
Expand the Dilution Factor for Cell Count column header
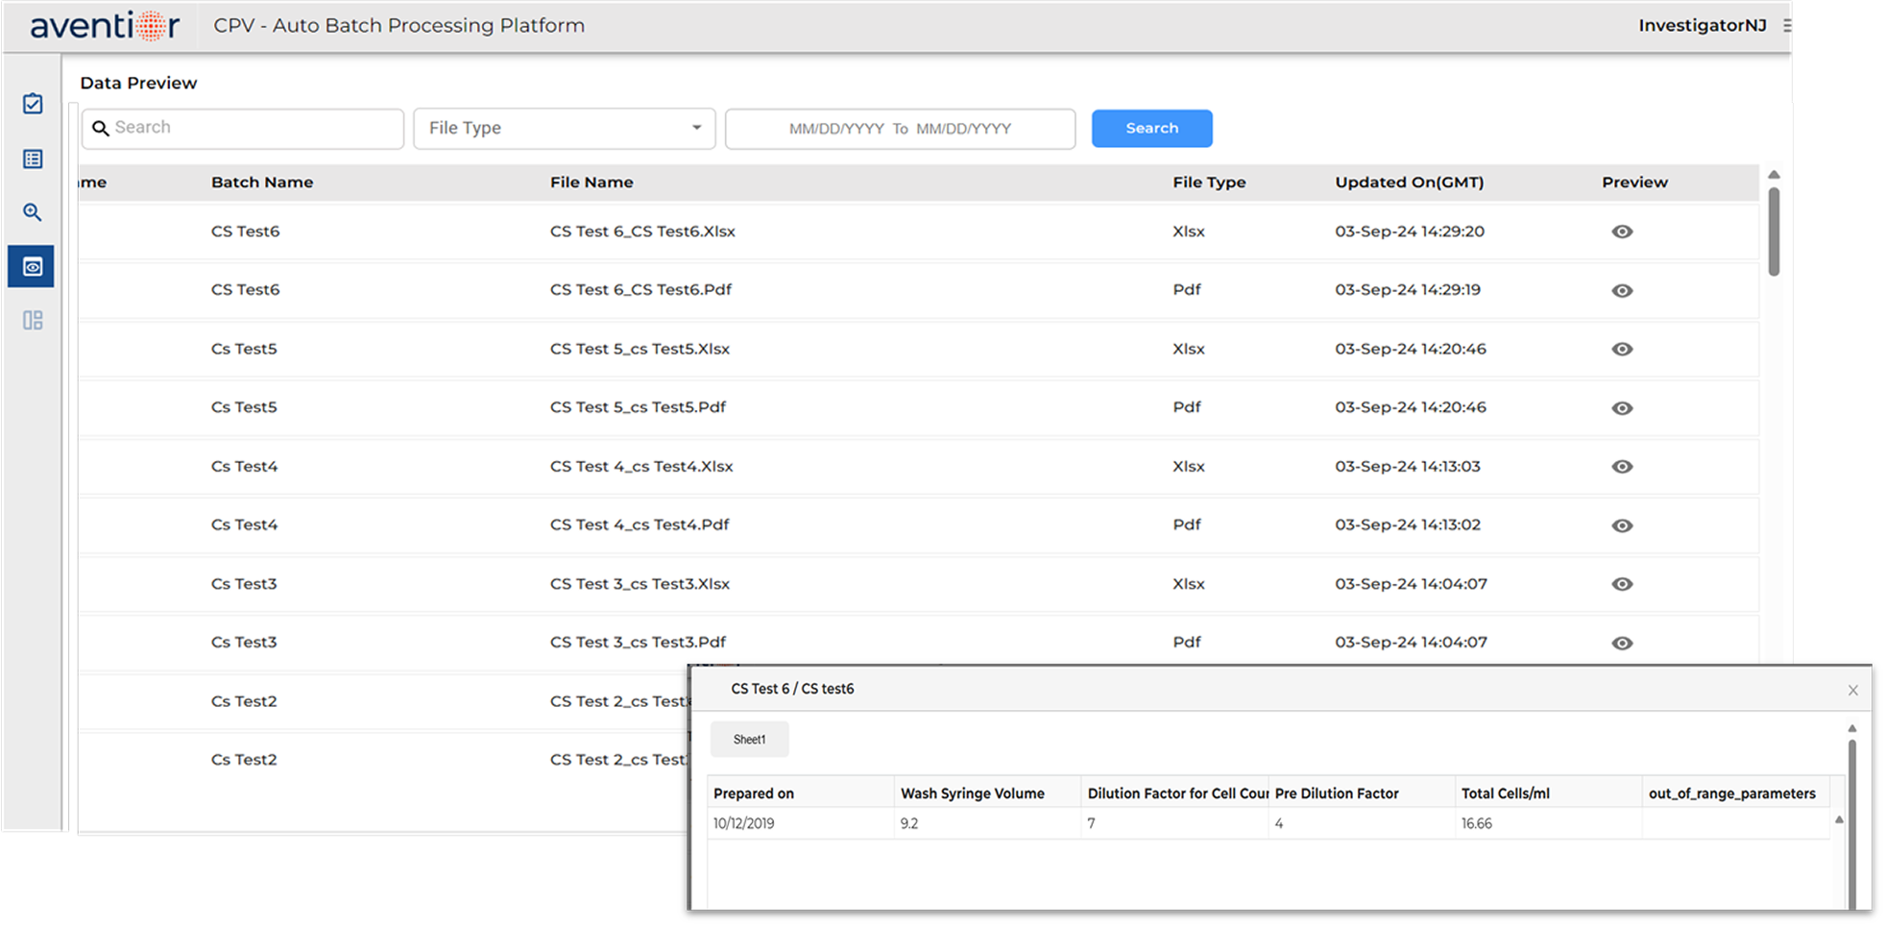coord(1175,792)
